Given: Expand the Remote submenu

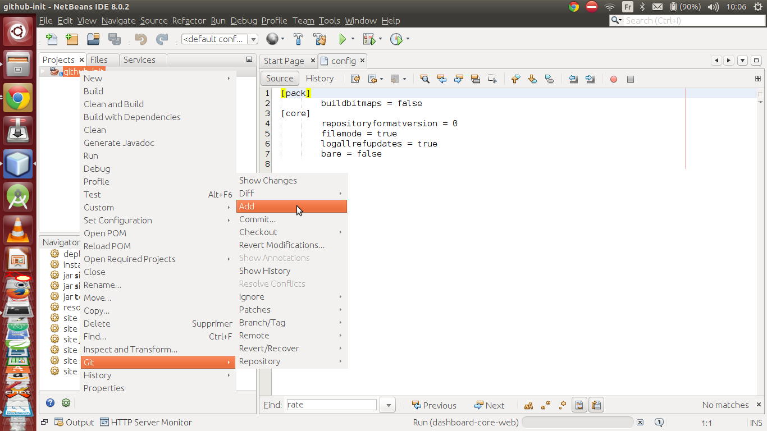Looking at the screenshot, I should pos(292,336).
